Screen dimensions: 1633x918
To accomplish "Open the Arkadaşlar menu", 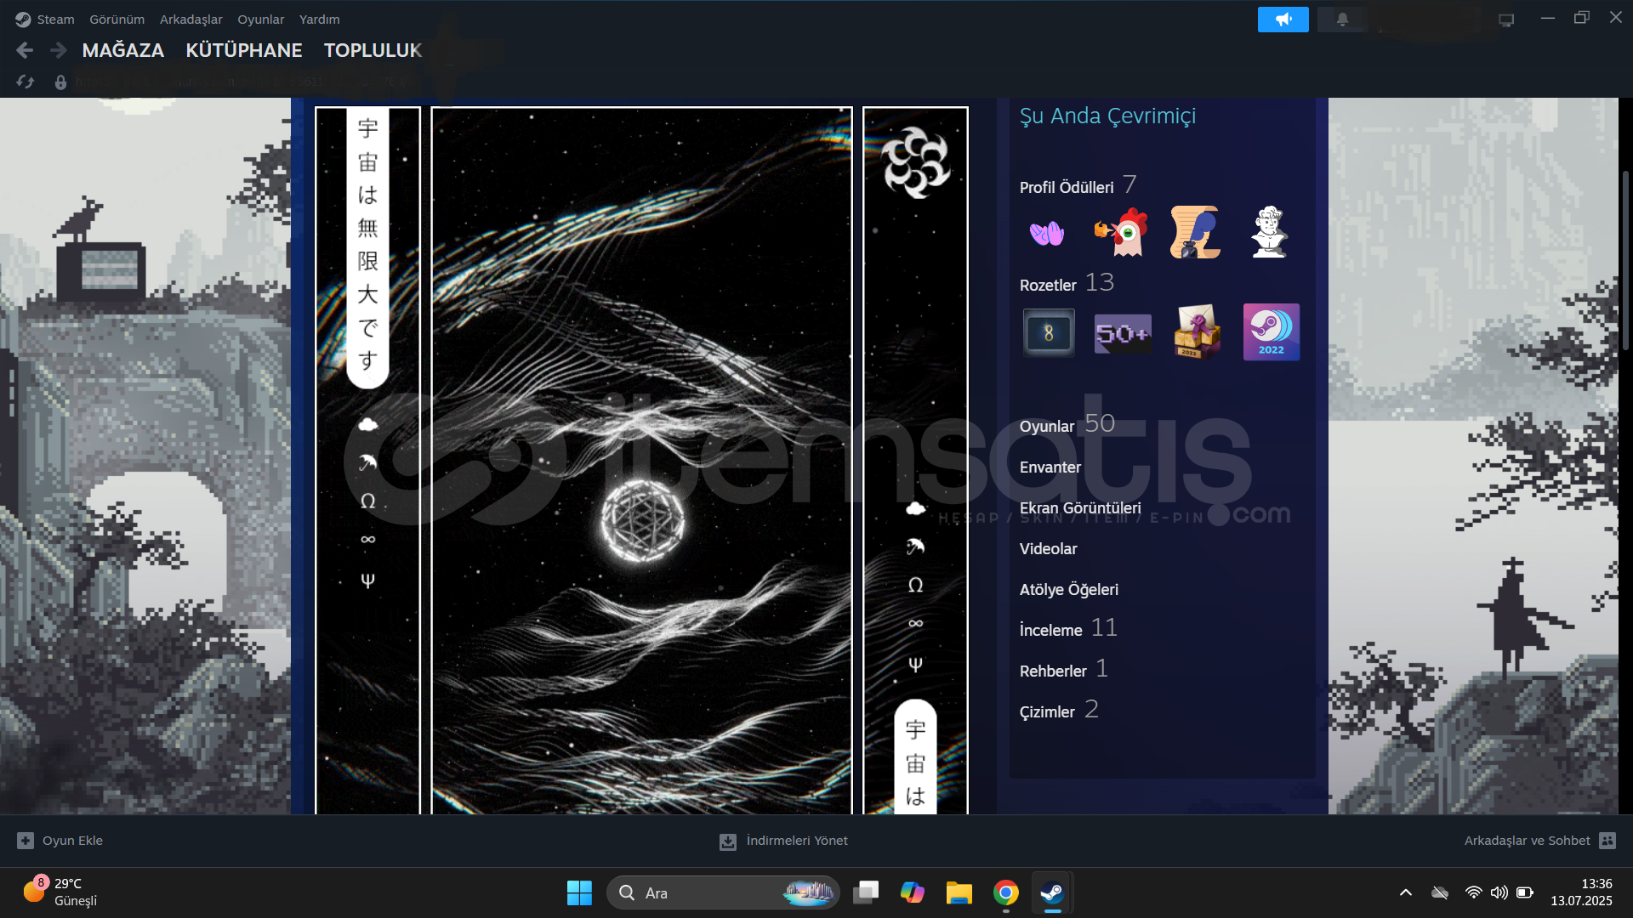I will point(191,19).
